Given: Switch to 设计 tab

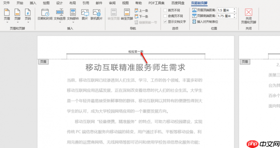Looking at the screenshot, I should (59, 3).
